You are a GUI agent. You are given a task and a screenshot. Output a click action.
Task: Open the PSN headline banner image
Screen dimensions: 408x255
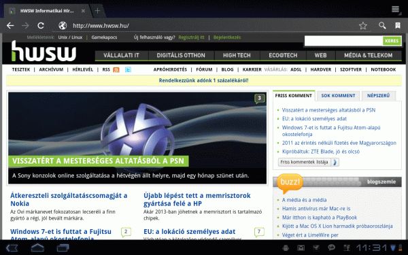click(x=137, y=138)
